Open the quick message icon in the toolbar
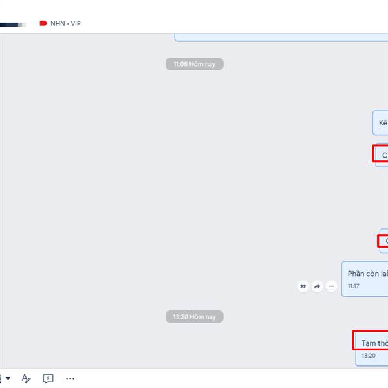Screen dimensions: 388x388 pos(48,378)
